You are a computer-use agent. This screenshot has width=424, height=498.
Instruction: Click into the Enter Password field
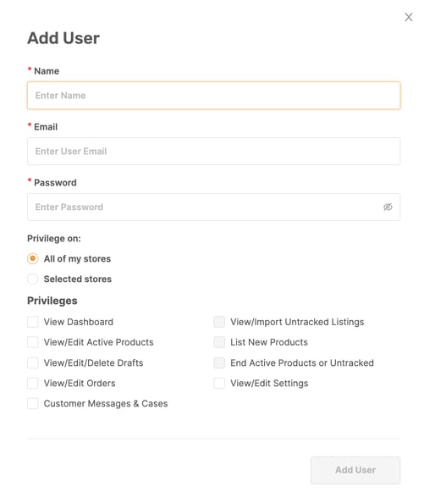[x=213, y=207]
